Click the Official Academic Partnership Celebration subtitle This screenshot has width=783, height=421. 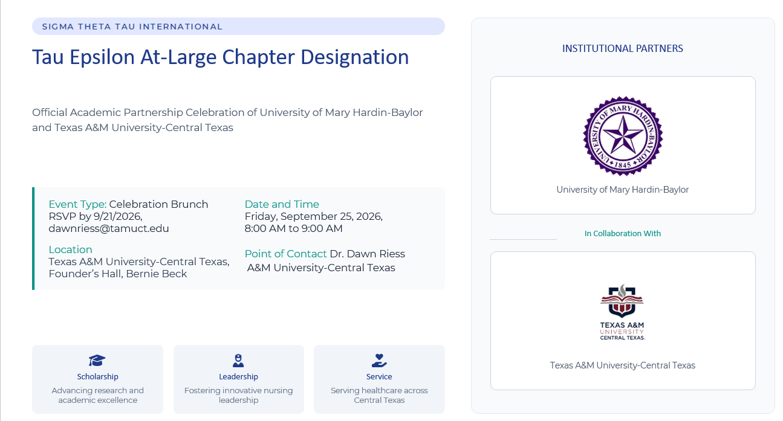(227, 120)
